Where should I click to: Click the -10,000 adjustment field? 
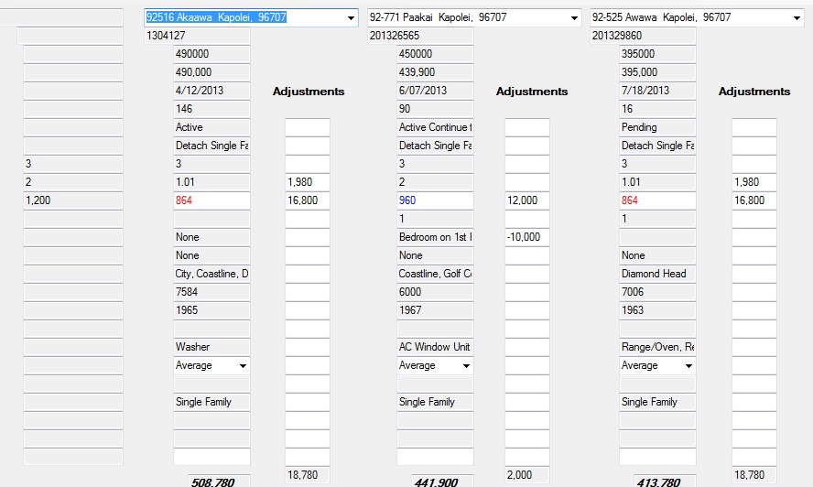[527, 237]
